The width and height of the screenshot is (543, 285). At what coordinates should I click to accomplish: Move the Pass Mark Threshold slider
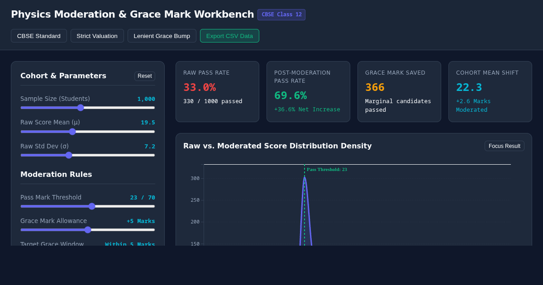click(88, 206)
